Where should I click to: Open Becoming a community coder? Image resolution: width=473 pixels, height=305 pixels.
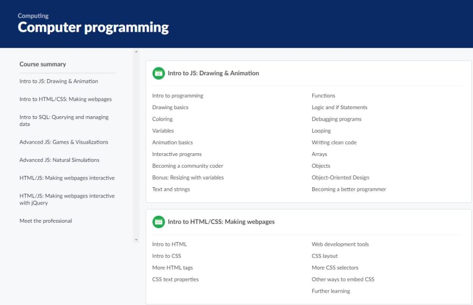pyautogui.click(x=188, y=166)
